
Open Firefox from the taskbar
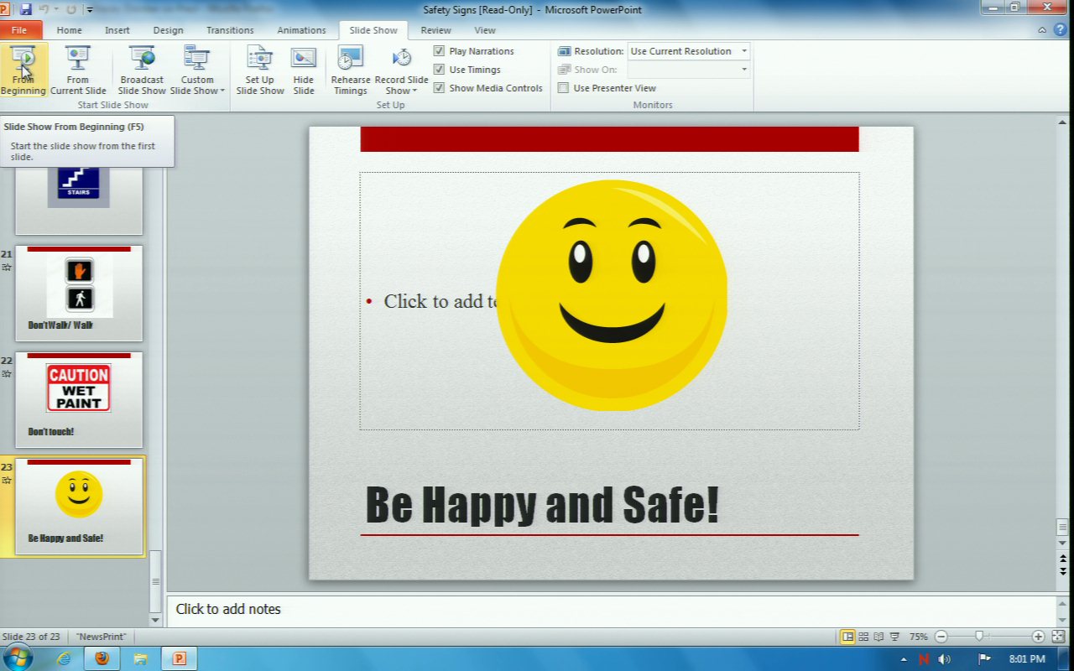point(102,658)
